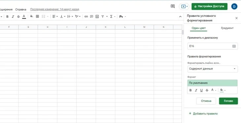Select the range picker grid icon

click(234, 46)
